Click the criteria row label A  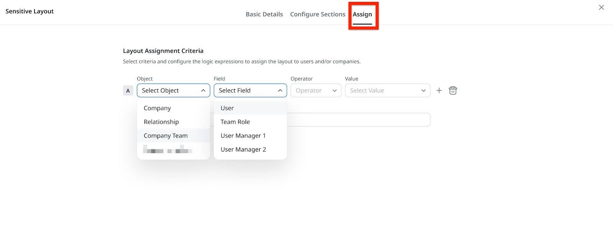click(128, 91)
